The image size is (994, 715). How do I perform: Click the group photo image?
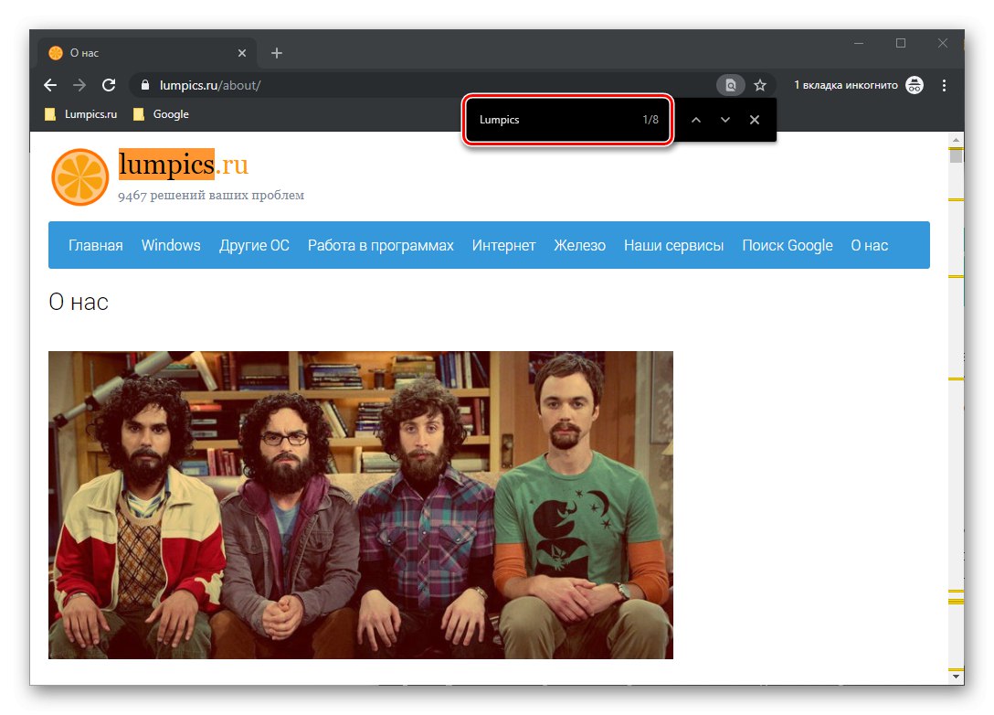[x=361, y=505]
